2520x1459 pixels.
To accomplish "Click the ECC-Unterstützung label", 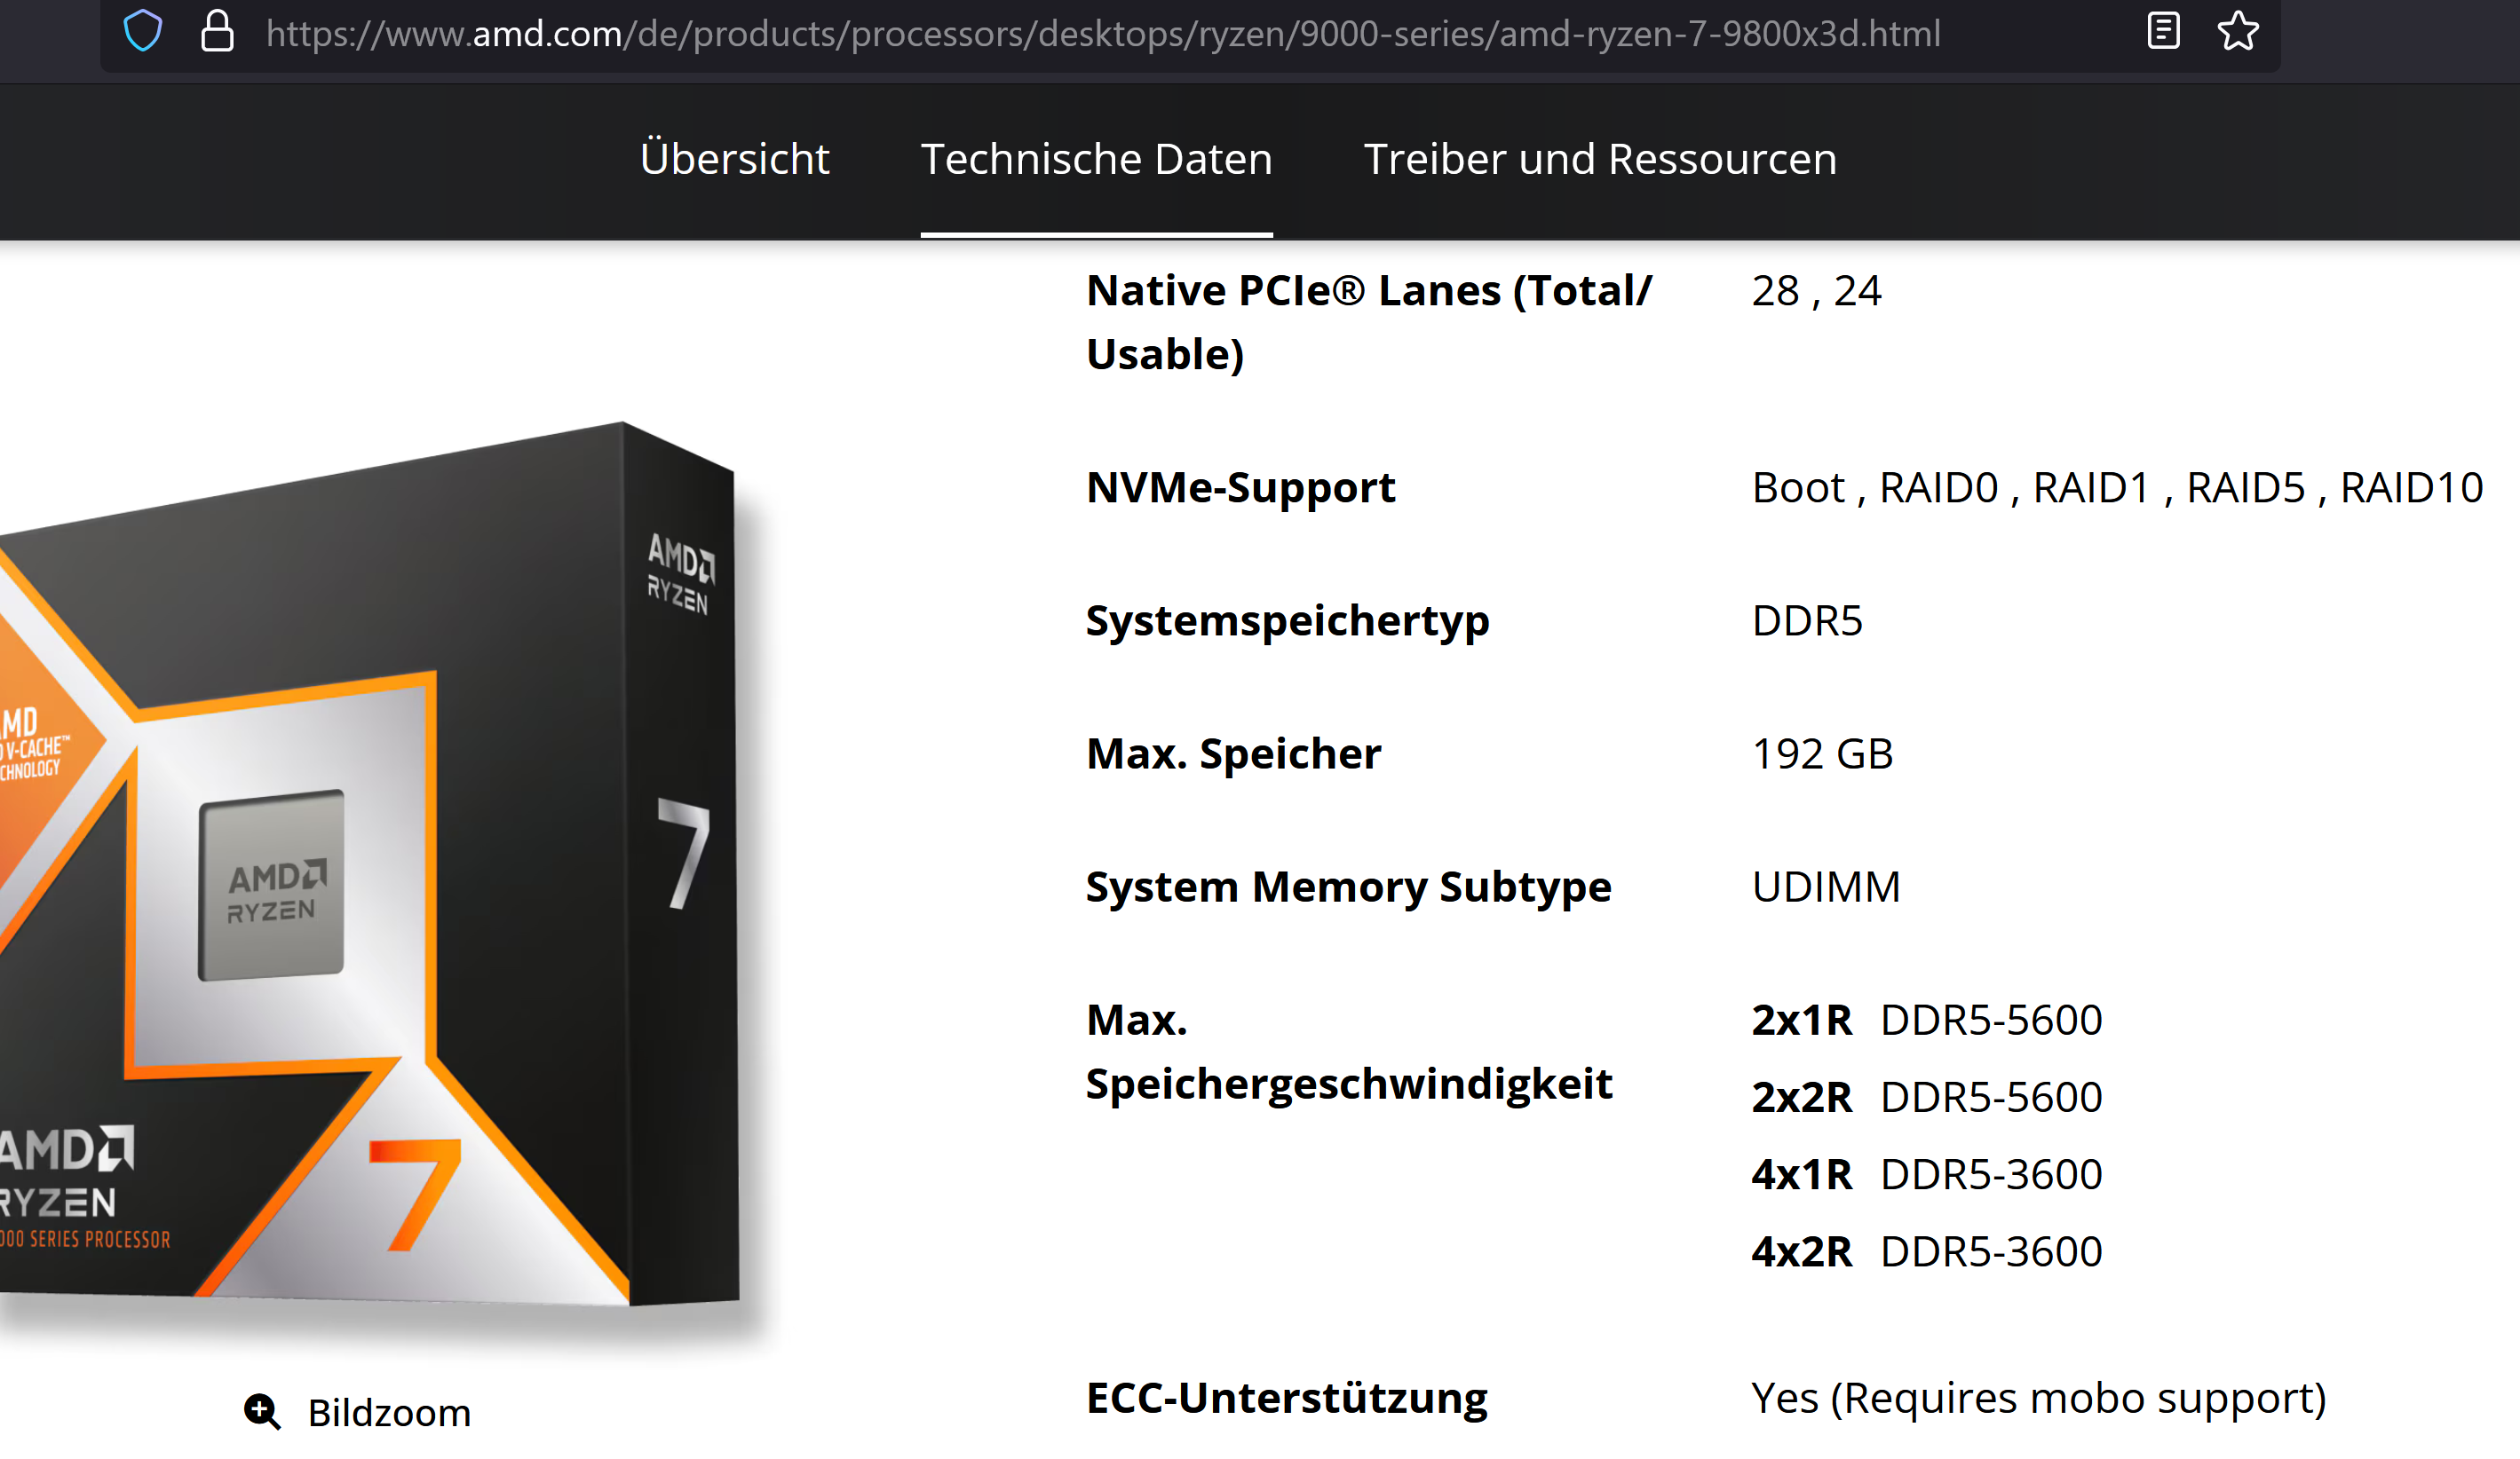I will pyautogui.click(x=1286, y=1397).
